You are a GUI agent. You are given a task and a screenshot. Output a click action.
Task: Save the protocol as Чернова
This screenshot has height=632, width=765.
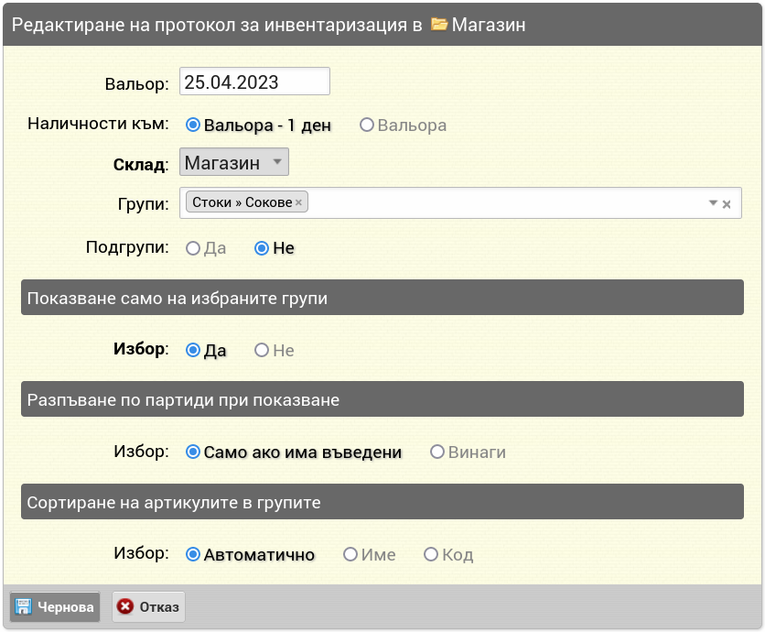coord(55,606)
